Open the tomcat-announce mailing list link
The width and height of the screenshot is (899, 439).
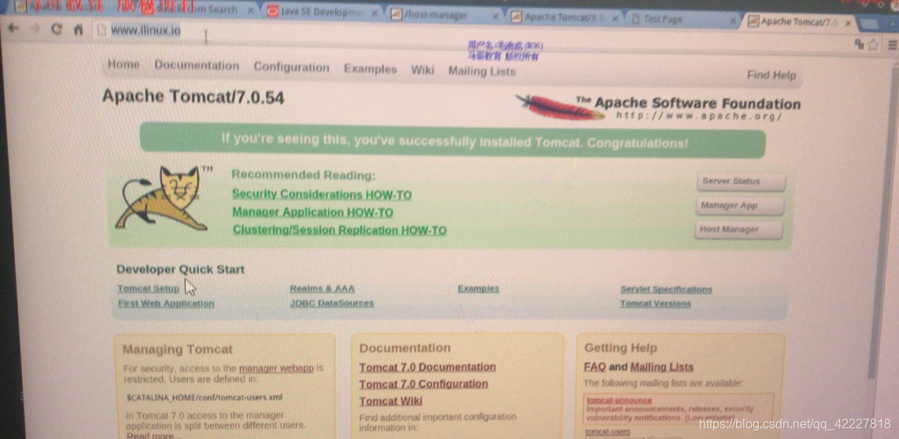pyautogui.click(x=620, y=400)
